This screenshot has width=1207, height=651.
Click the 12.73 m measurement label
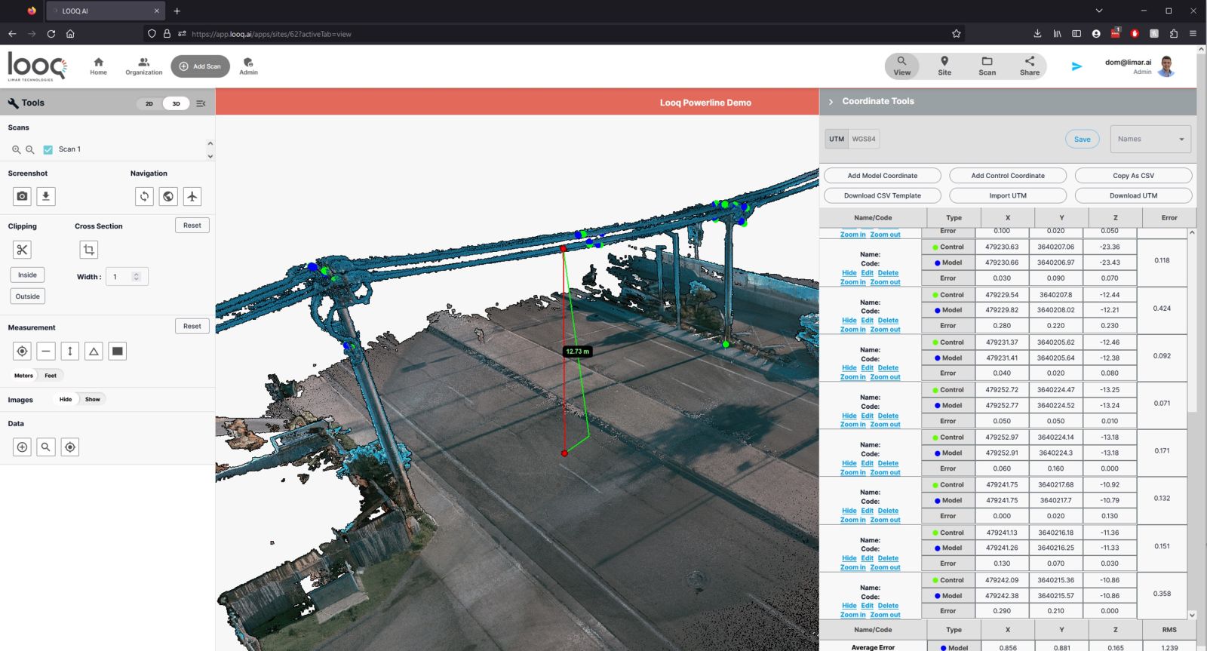(578, 352)
